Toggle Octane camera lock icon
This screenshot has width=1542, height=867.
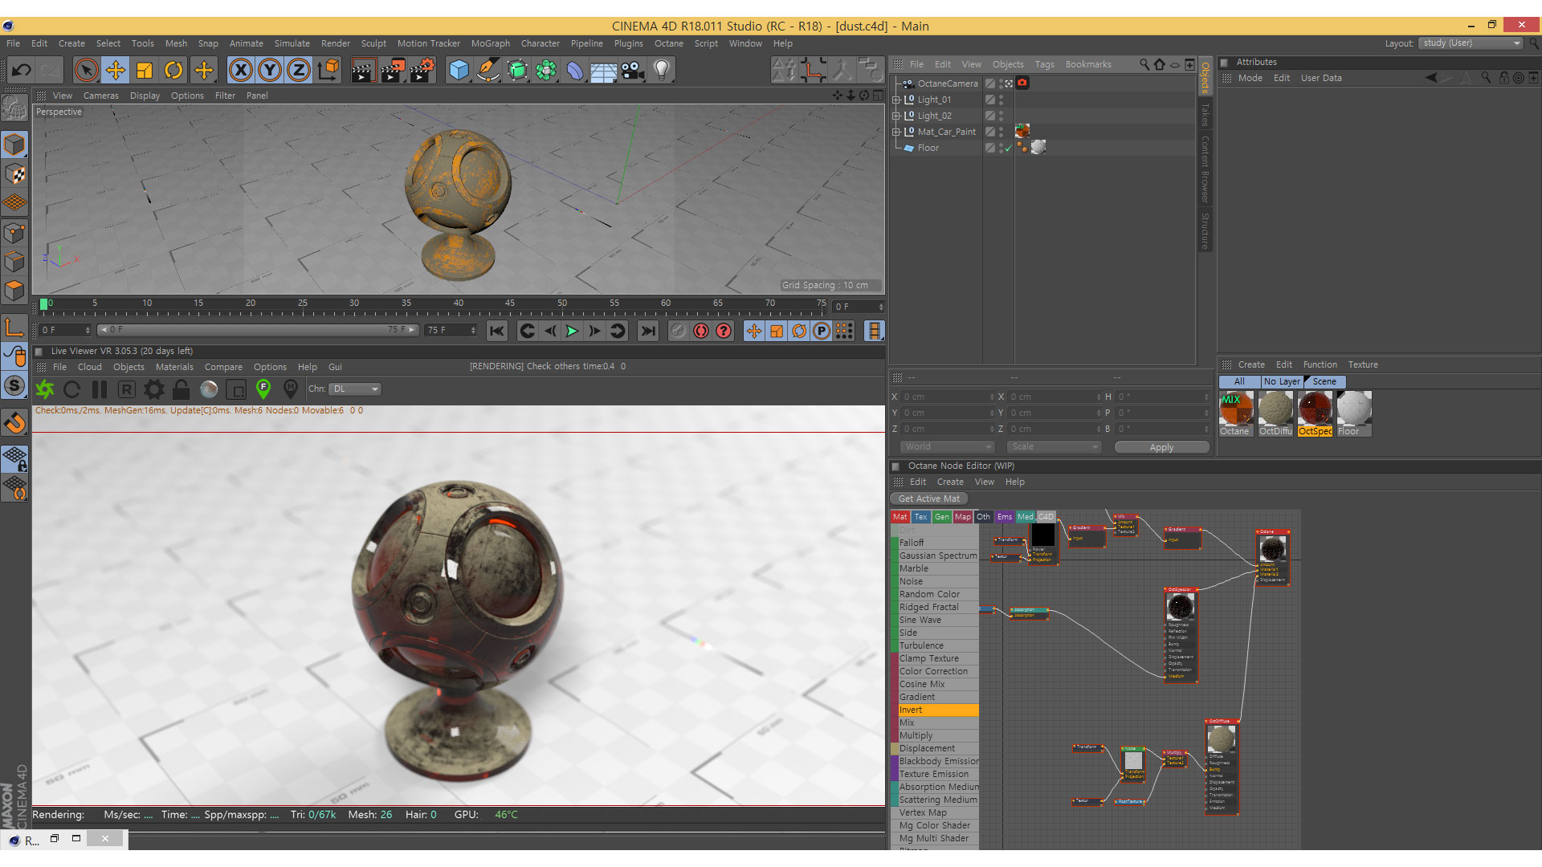pyautogui.click(x=182, y=389)
